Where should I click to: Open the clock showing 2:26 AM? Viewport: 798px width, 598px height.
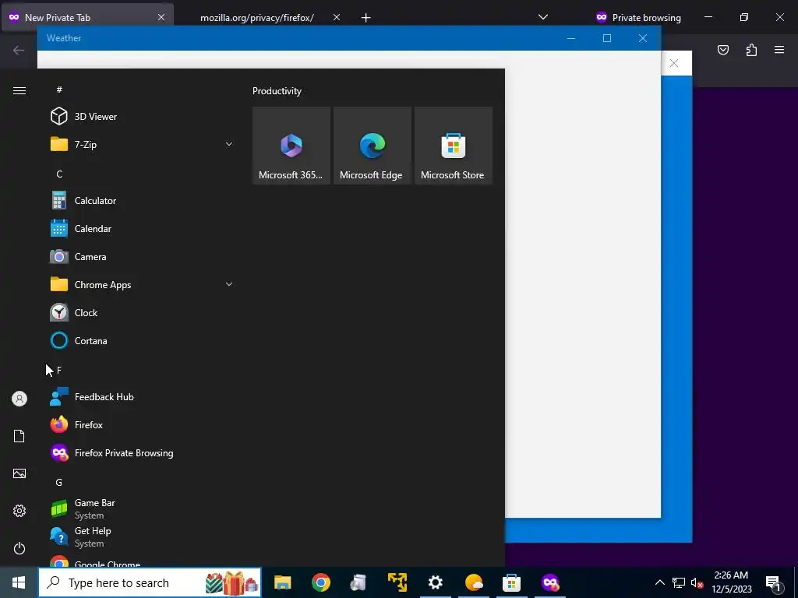coord(731,582)
